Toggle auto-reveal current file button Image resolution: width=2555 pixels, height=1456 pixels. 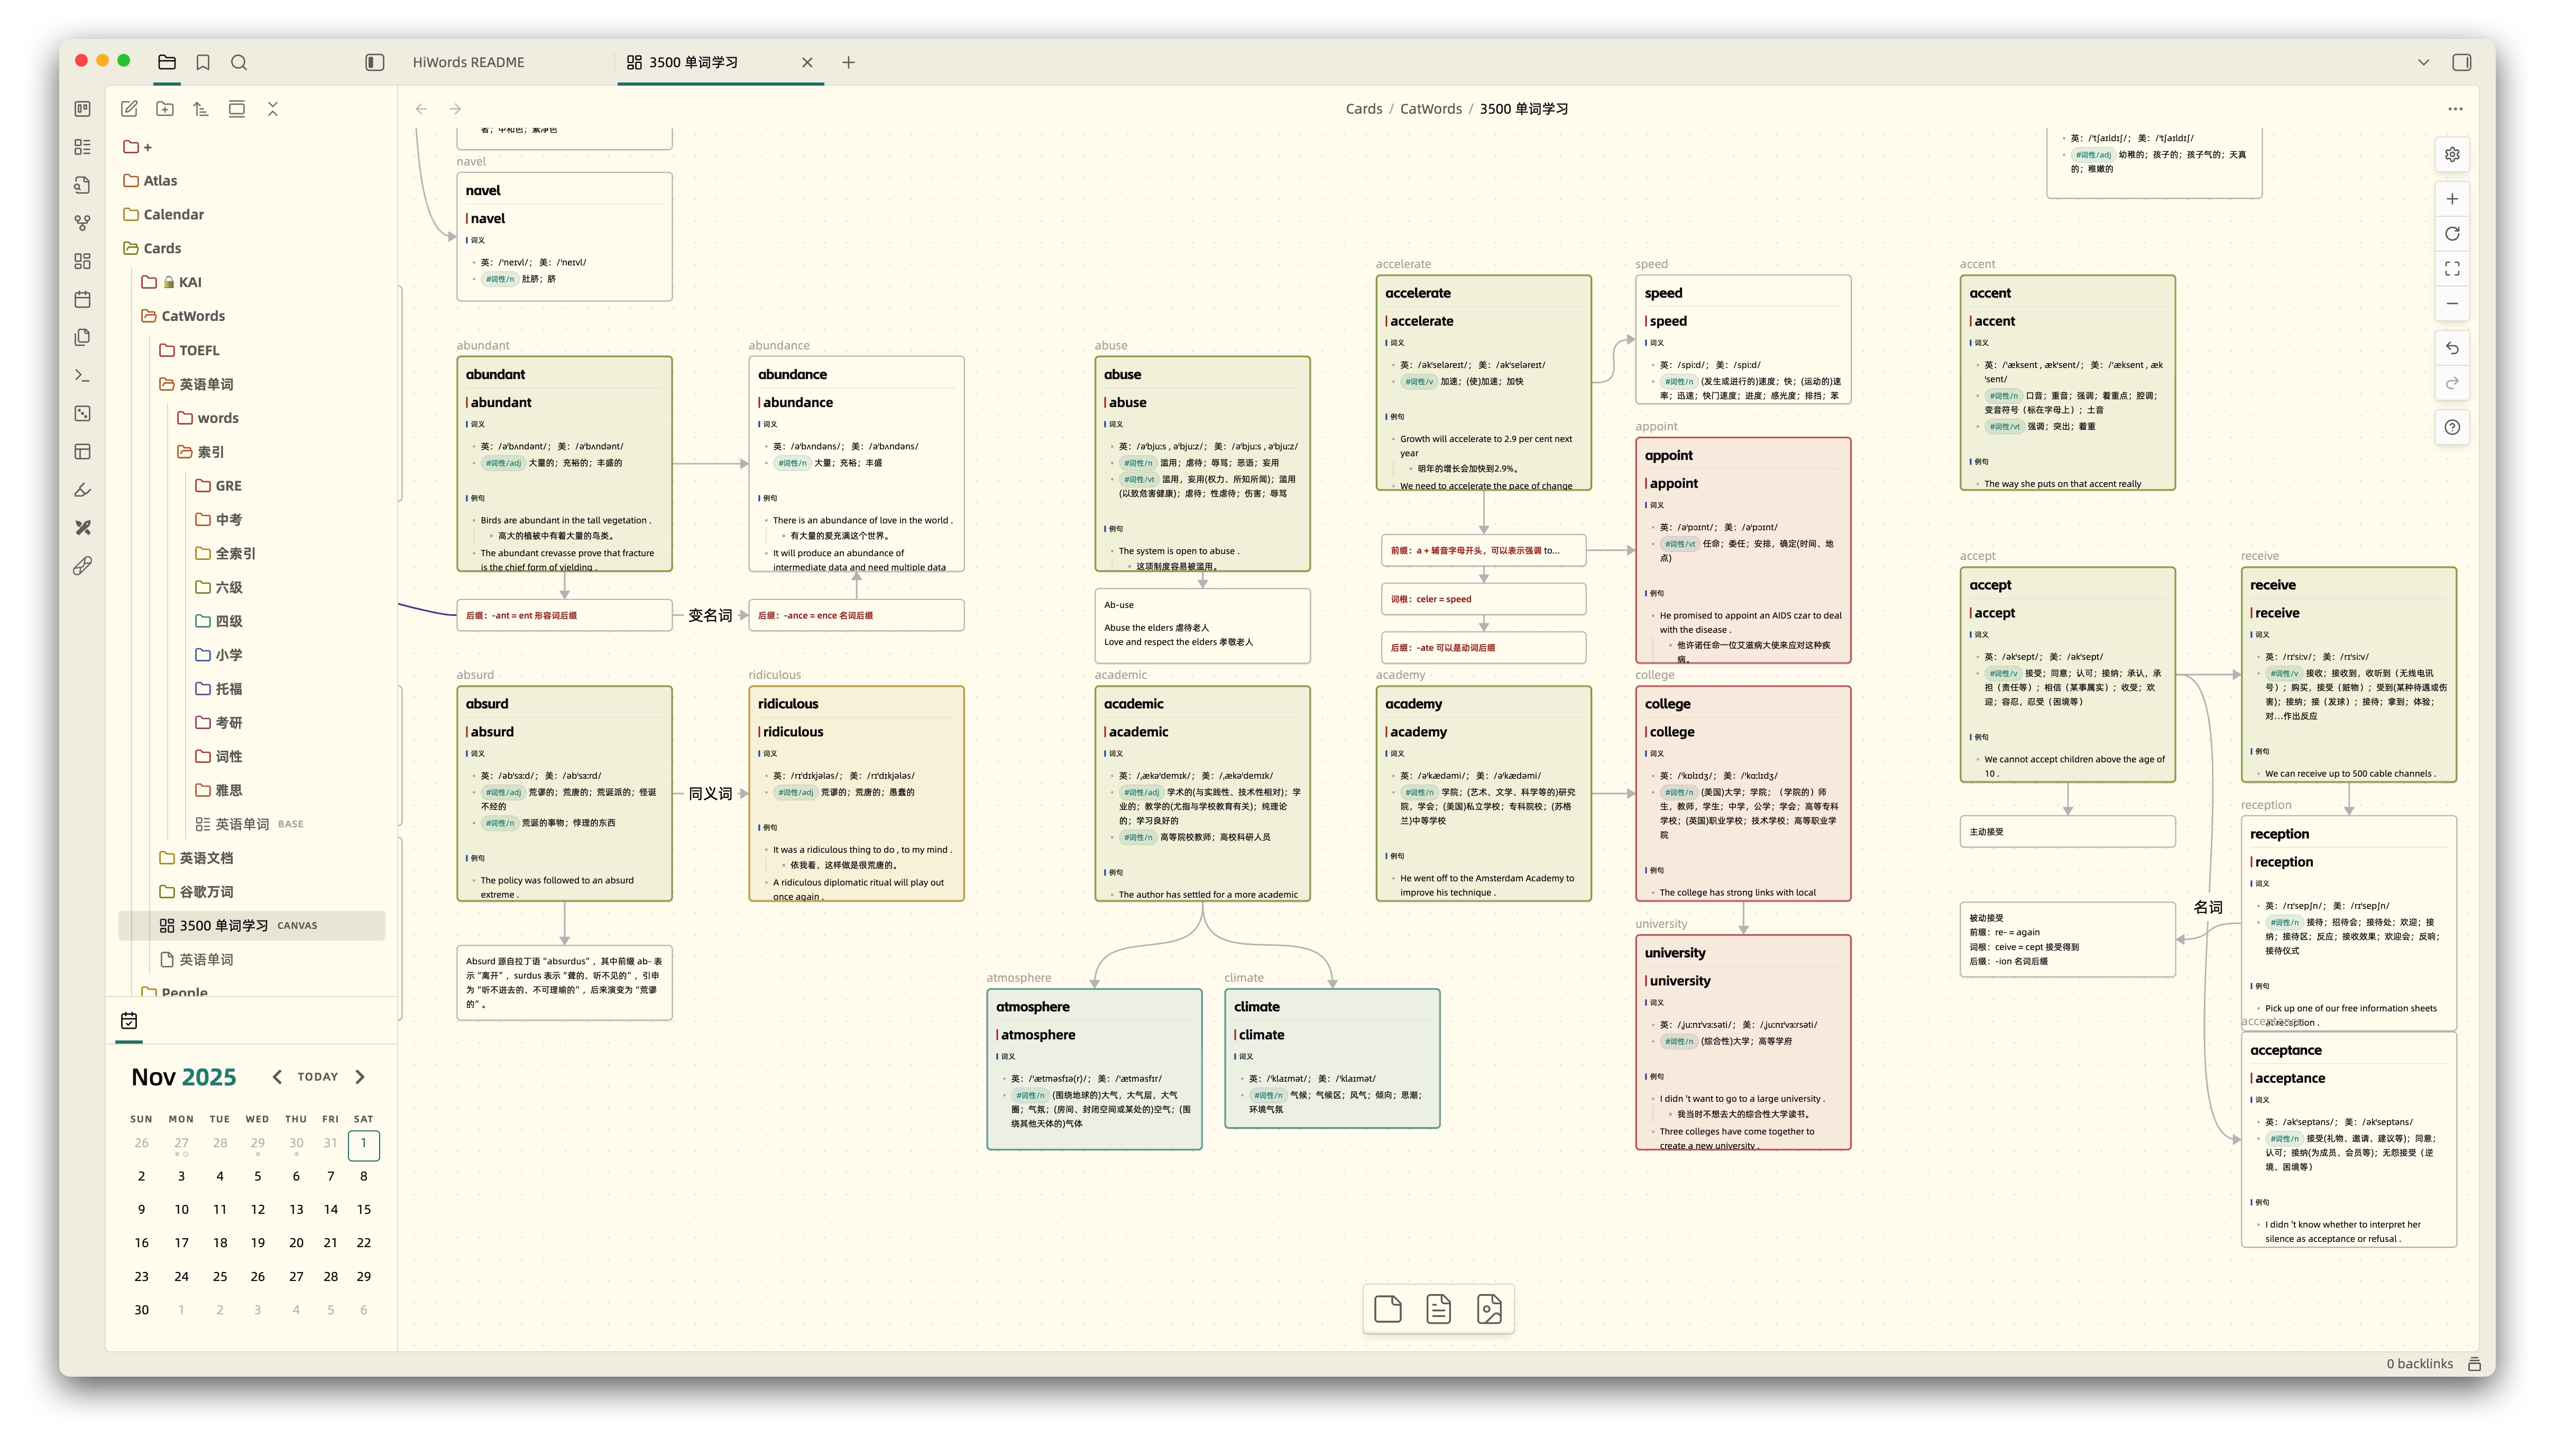pyautogui.click(x=236, y=109)
